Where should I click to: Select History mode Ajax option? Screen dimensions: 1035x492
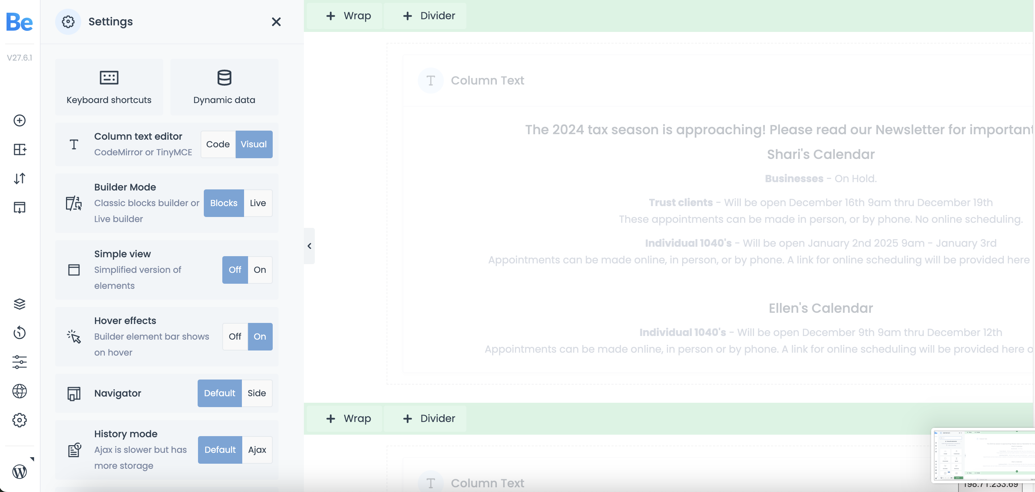[256, 450]
